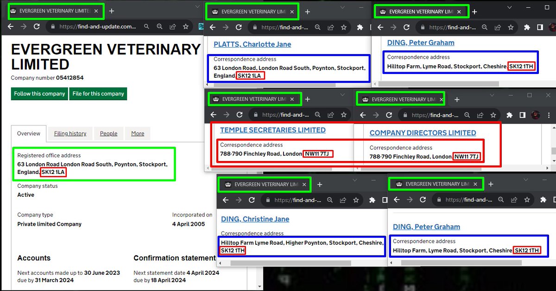Bookmark the TEMPLE SECRETARIES page

(345, 115)
